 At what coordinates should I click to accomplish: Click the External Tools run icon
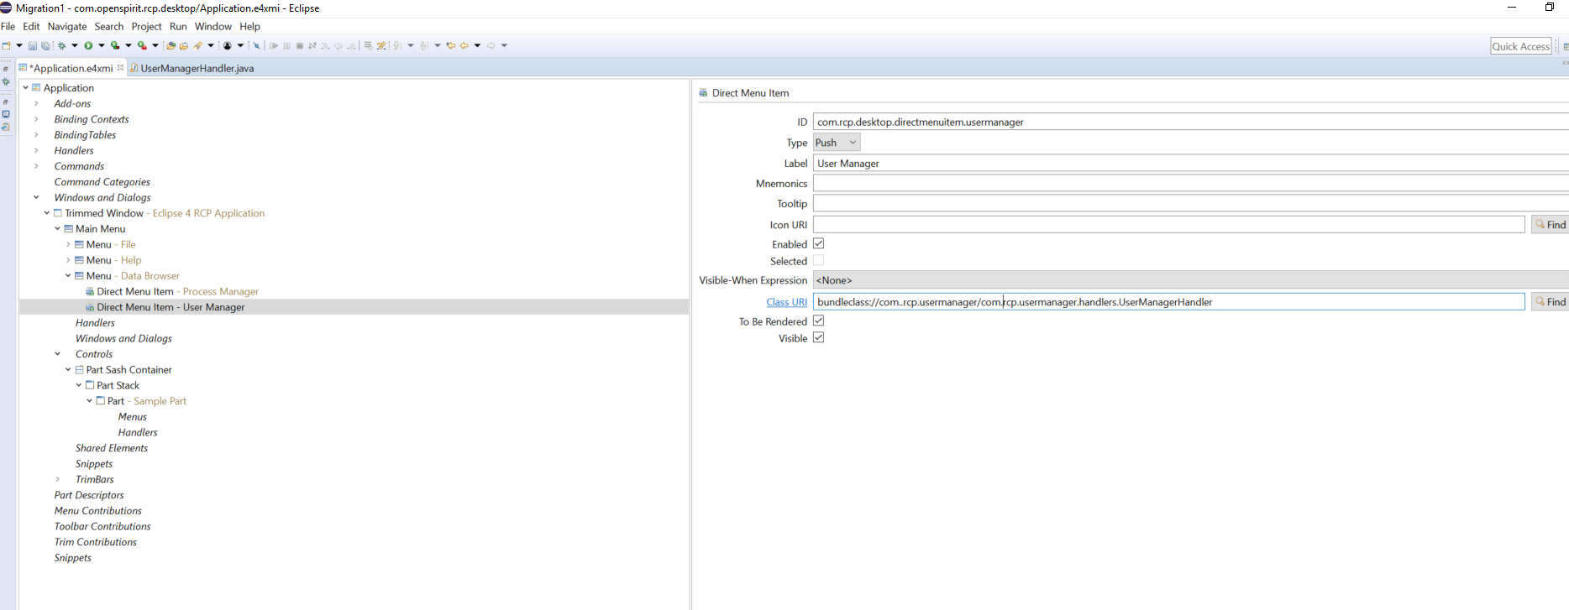(142, 45)
